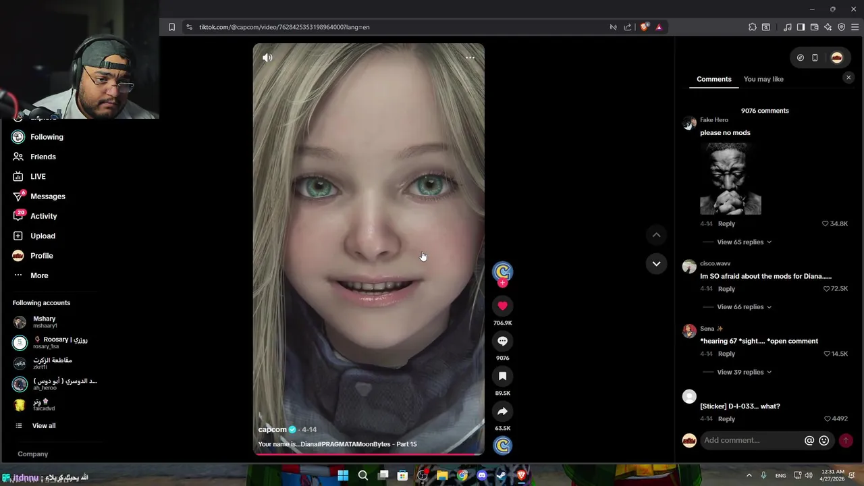Open Fake Hero's profile name
This screenshot has width=864, height=486.
point(714,120)
